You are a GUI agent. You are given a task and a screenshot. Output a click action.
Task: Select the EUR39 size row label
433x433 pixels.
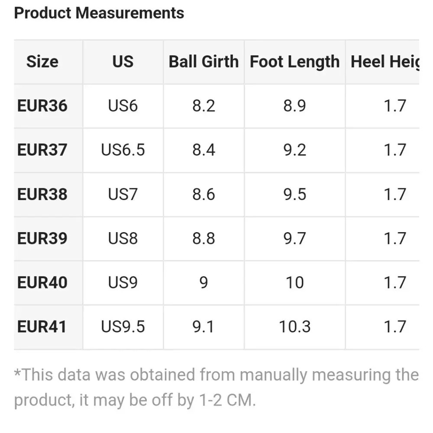pyautogui.click(x=42, y=238)
